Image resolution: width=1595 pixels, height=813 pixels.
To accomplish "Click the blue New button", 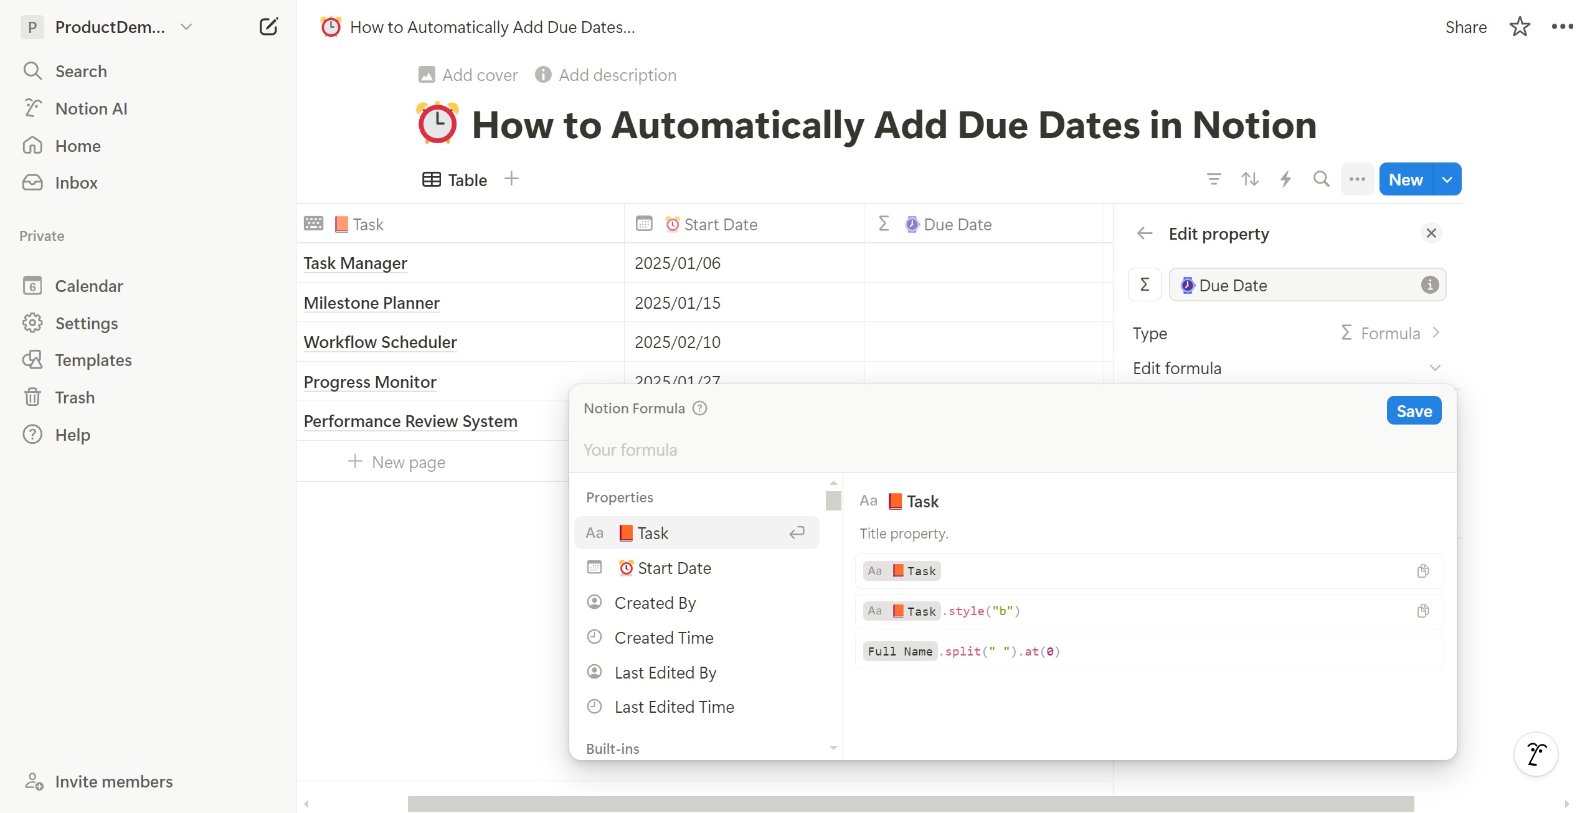I will pos(1406,179).
